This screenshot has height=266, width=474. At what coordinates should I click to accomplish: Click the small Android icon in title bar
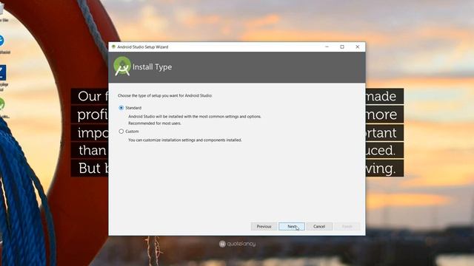point(113,47)
